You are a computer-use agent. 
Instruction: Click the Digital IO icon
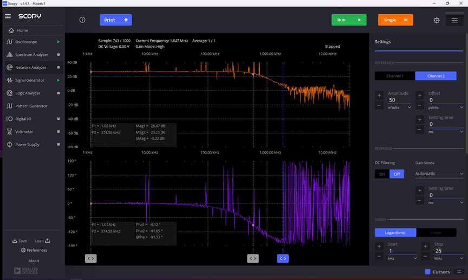(10, 119)
